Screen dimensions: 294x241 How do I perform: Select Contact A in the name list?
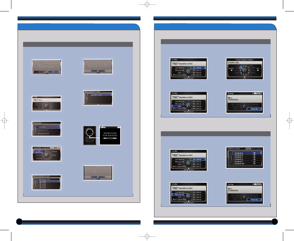[x=247, y=153]
